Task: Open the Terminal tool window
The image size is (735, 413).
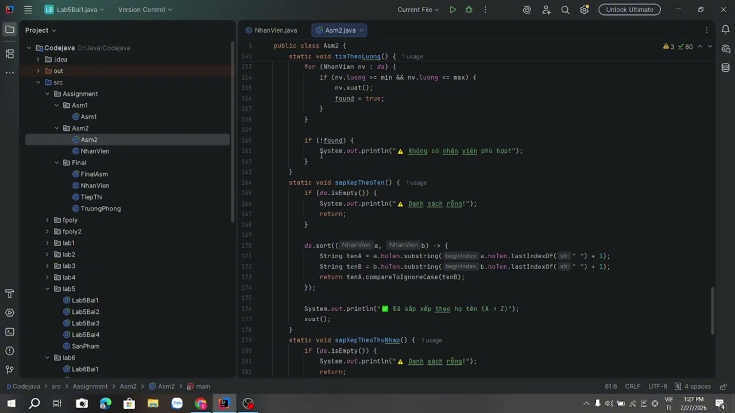Action: click(x=10, y=332)
